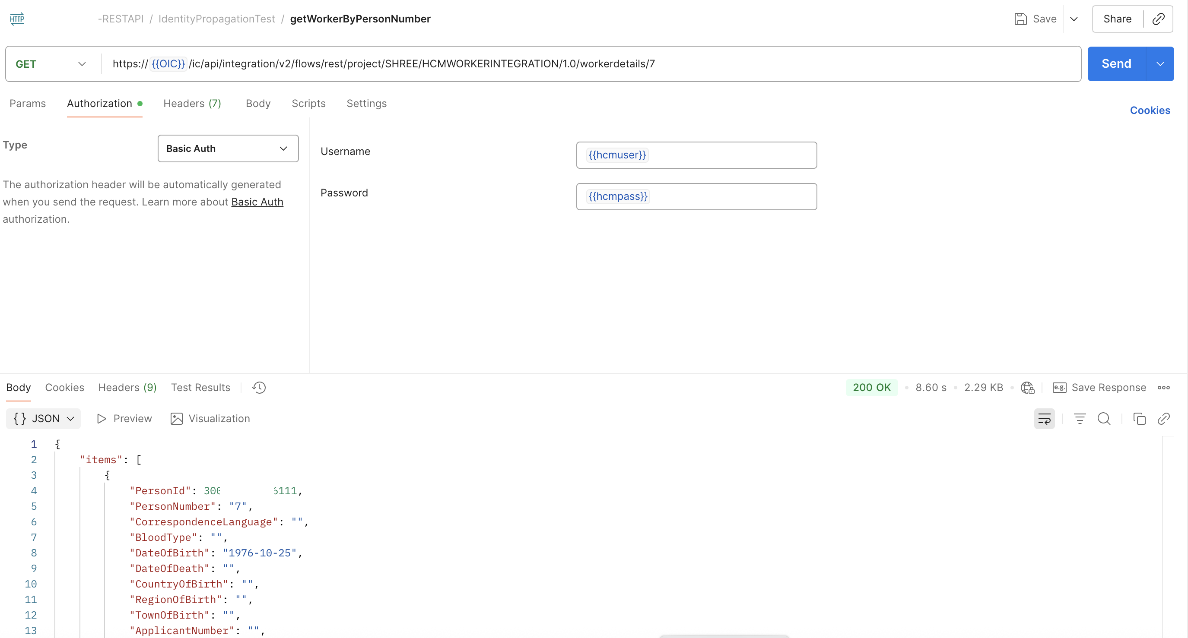
Task: Select the wrap-text formatting icon in response viewer
Action: coord(1044,419)
